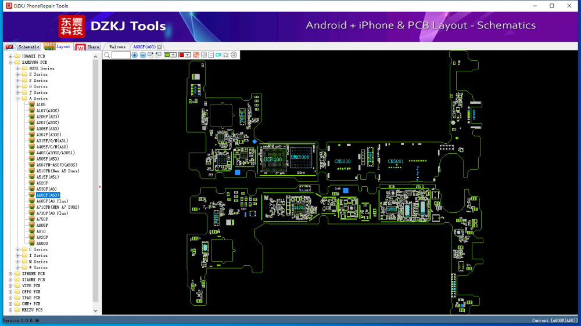Switch to the Share tab

click(x=88, y=46)
